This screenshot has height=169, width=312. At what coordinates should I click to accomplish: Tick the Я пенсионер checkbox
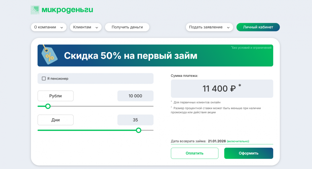[x=44, y=78]
